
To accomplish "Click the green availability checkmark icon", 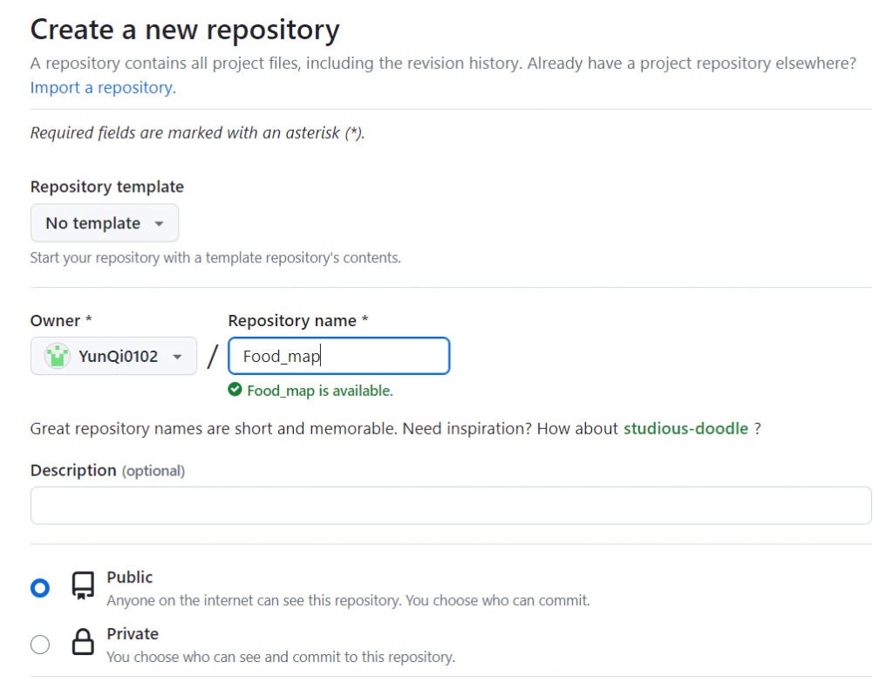I will pos(235,391).
